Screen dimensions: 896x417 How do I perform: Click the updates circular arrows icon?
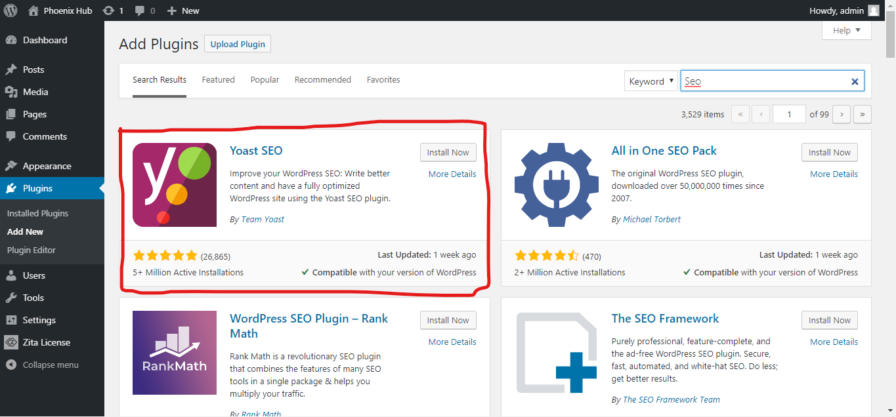(109, 10)
